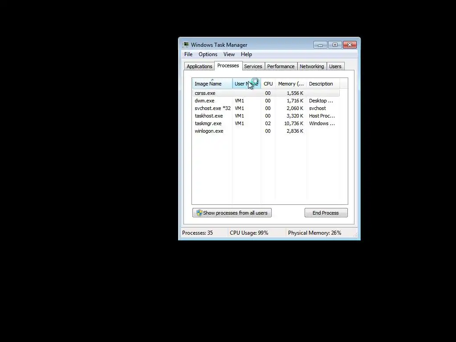Click the 2,836 K memory value
456x342 pixels.
tap(295, 131)
